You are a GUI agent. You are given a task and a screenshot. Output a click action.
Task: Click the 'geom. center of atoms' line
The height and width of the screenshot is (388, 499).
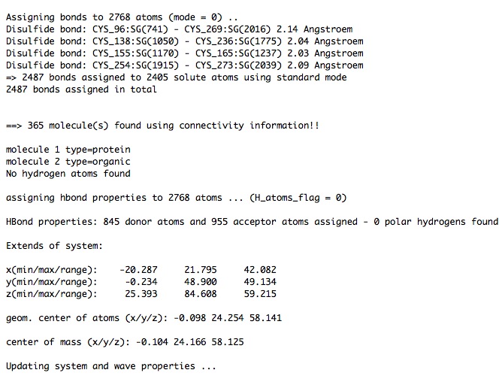pyautogui.click(x=144, y=318)
